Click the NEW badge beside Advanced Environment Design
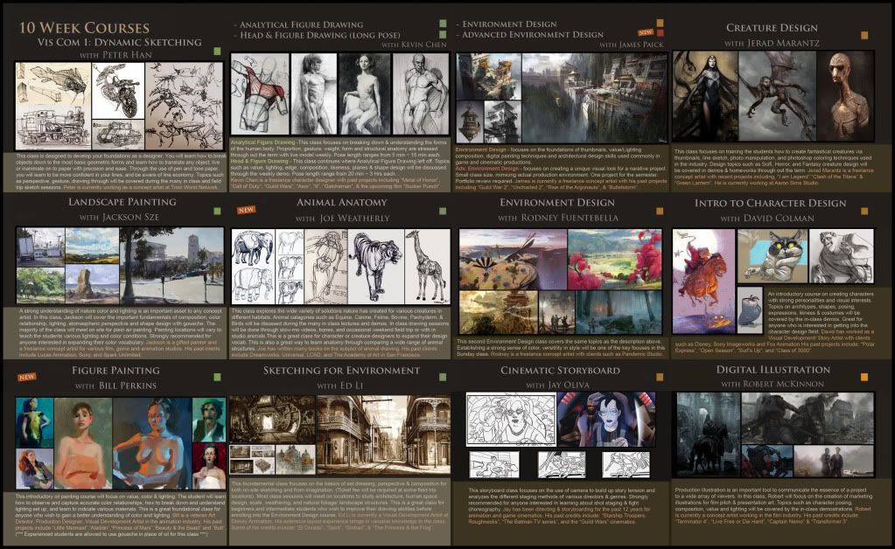The image size is (895, 549). pyautogui.click(x=646, y=32)
